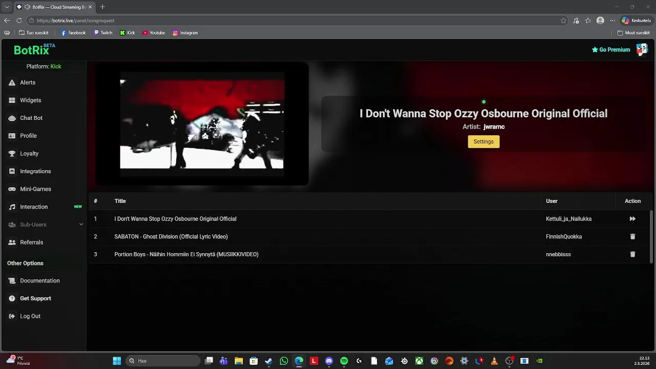The height and width of the screenshot is (369, 656).
Task: Click user FinnishQuokka in queue
Action: coord(564,237)
